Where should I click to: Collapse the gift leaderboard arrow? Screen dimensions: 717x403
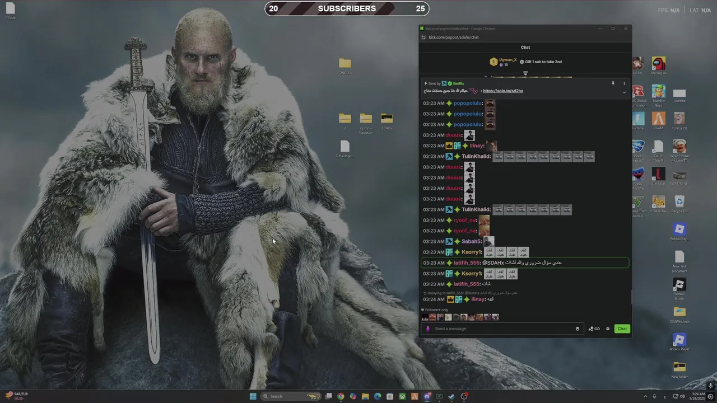[525, 73]
